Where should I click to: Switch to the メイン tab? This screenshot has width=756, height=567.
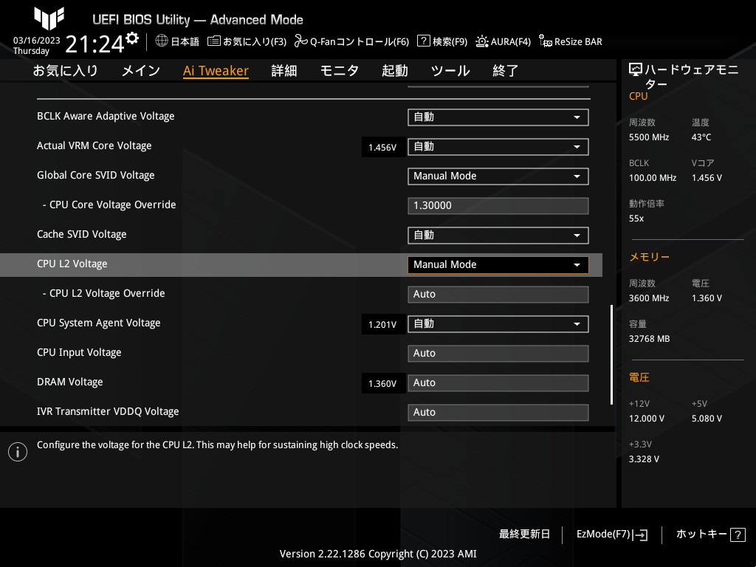[141, 71]
